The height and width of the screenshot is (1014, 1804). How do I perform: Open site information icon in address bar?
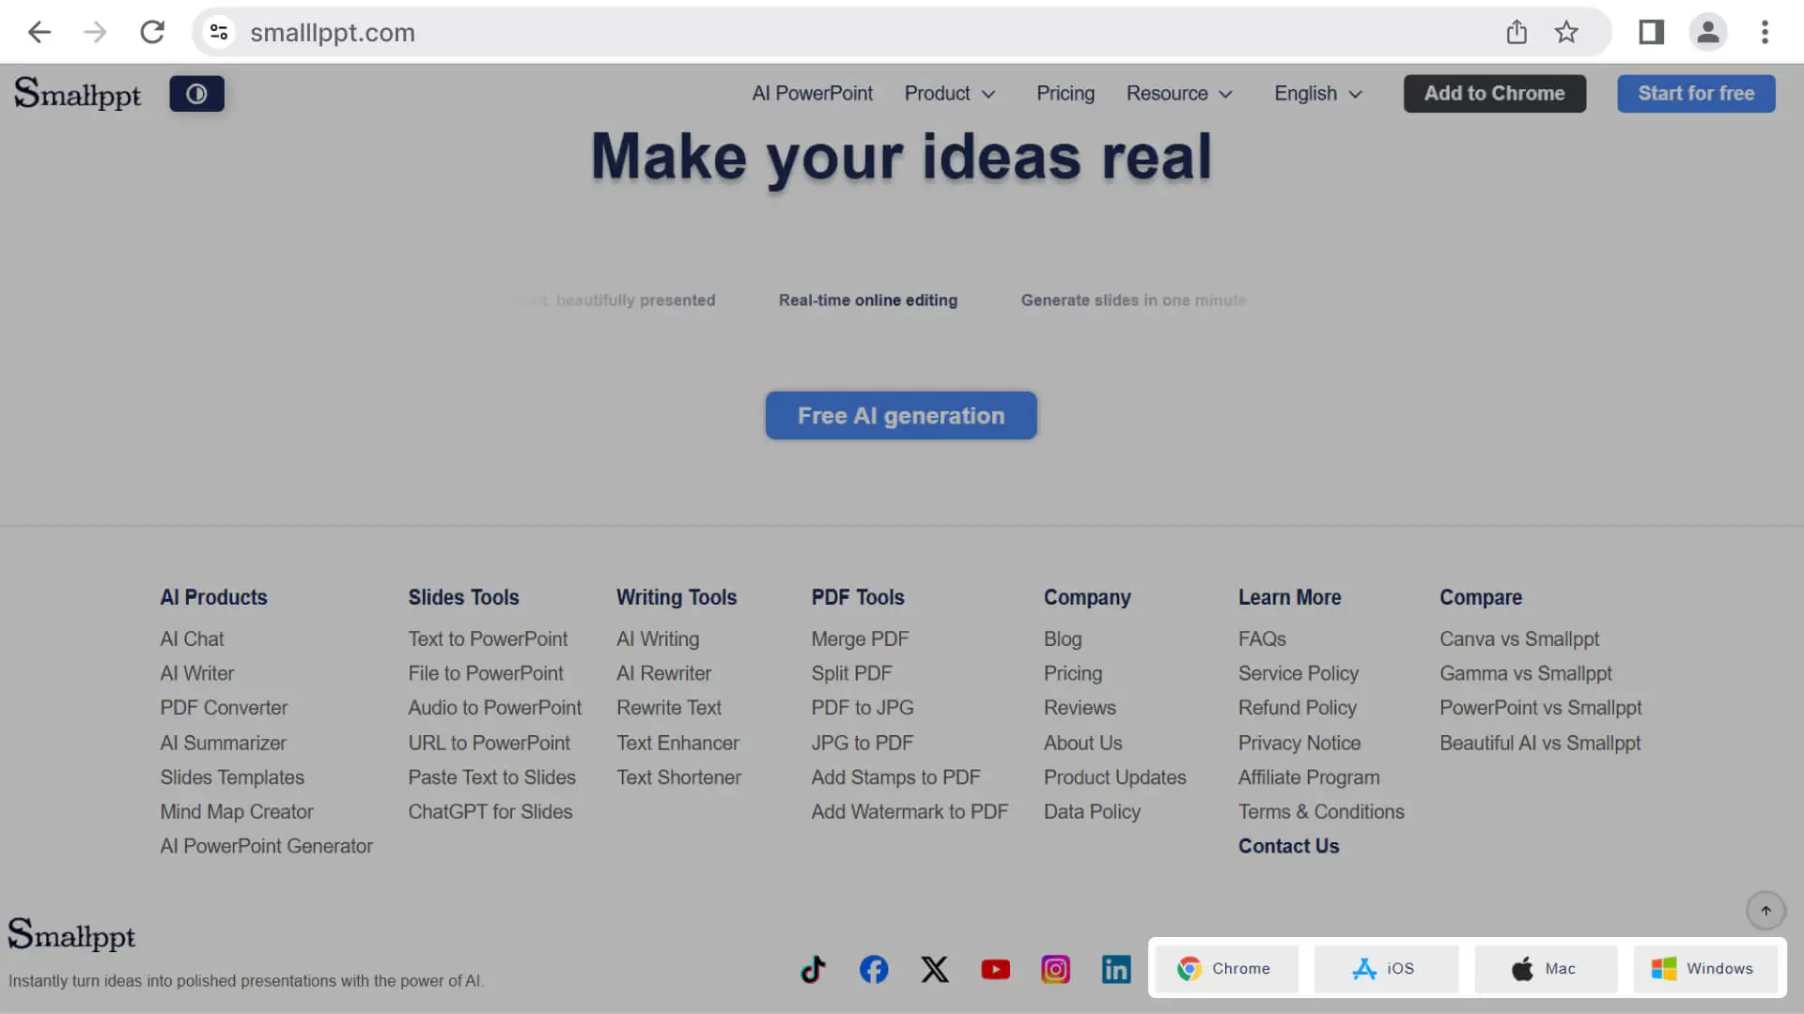coord(219,32)
